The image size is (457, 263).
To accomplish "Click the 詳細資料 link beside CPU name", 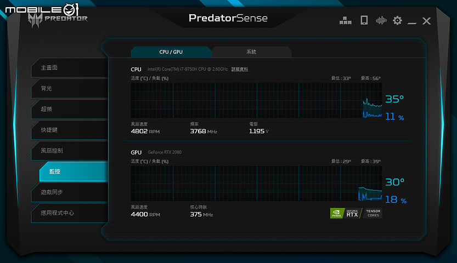I will tap(240, 70).
